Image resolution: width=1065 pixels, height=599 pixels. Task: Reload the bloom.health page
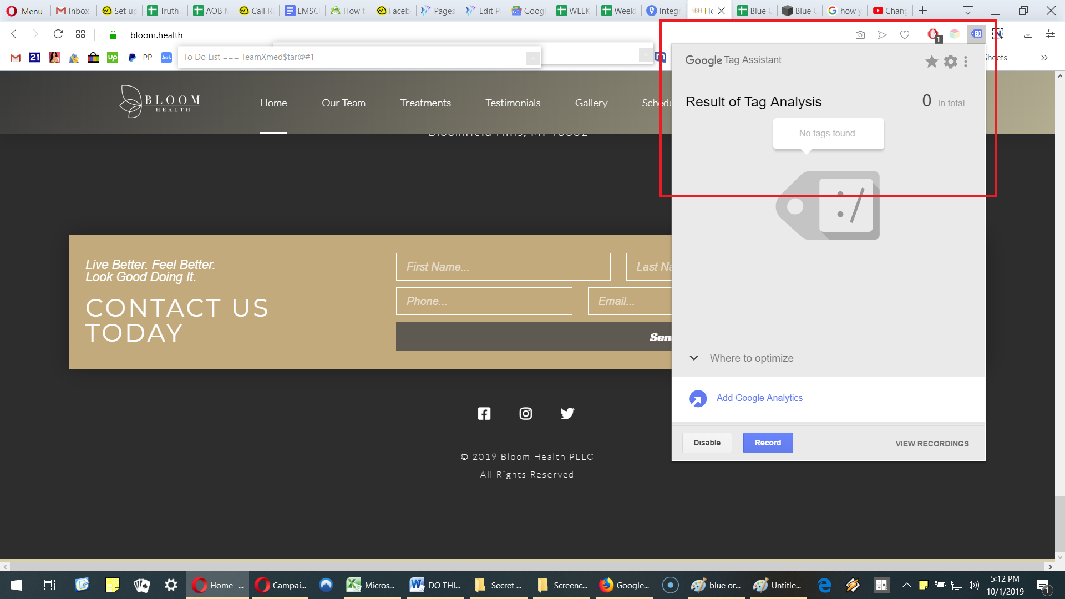click(x=58, y=34)
